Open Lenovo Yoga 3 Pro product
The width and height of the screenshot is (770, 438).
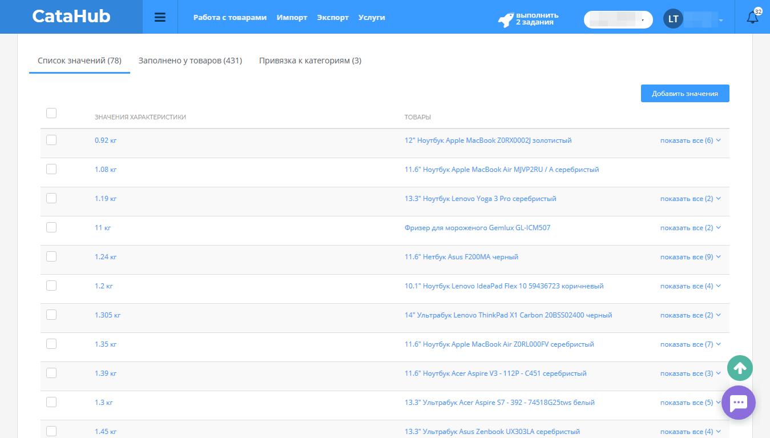(481, 199)
